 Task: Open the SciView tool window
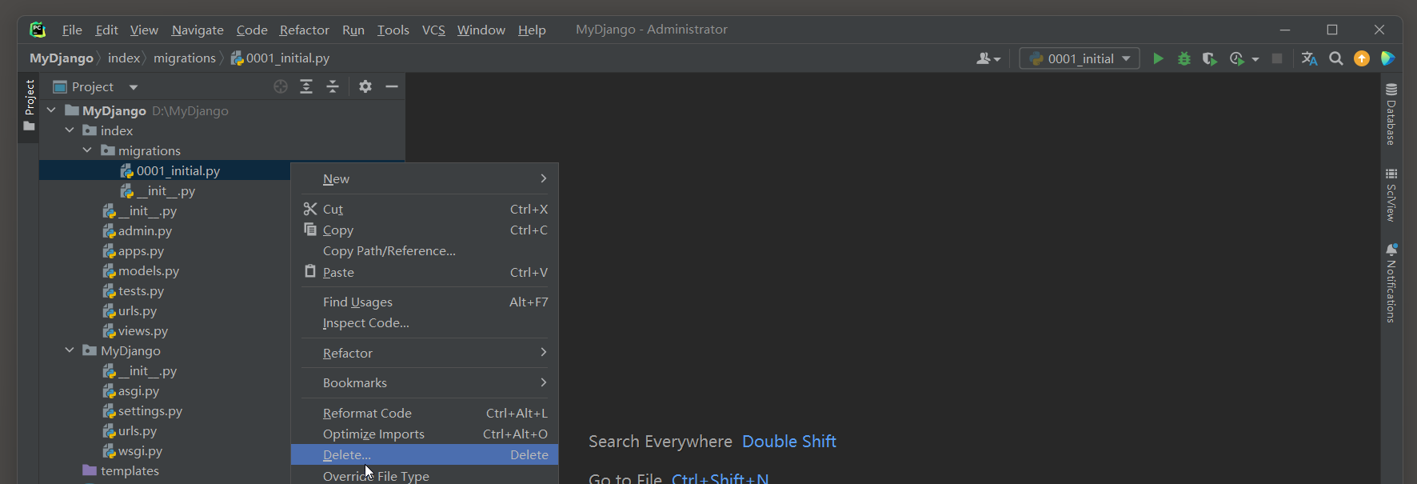click(1391, 194)
